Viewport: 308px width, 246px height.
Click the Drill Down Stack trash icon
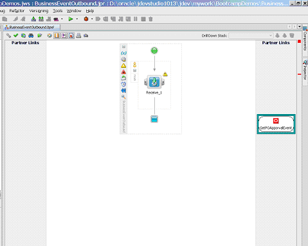tap(292, 35)
